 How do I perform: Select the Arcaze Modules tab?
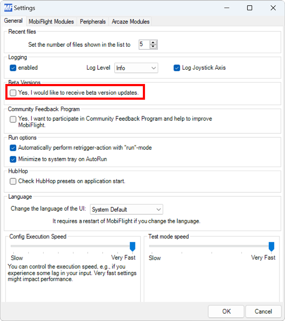coord(130,21)
